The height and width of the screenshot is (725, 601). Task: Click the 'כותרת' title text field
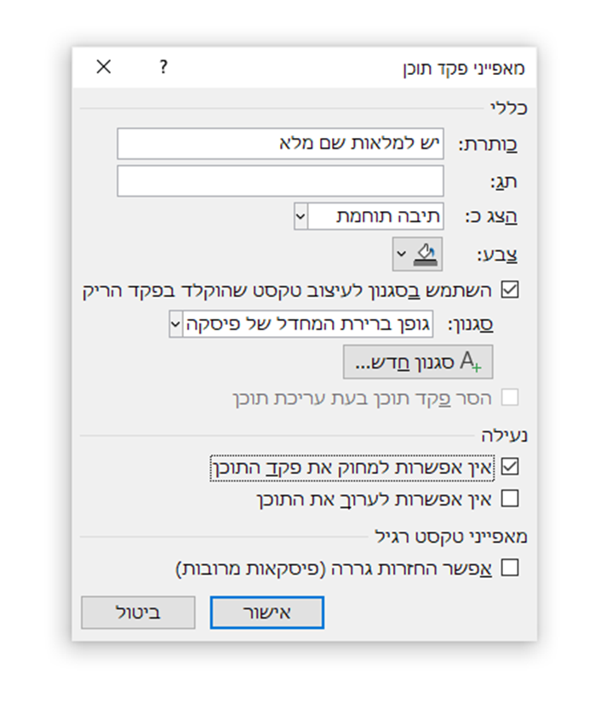(280, 144)
